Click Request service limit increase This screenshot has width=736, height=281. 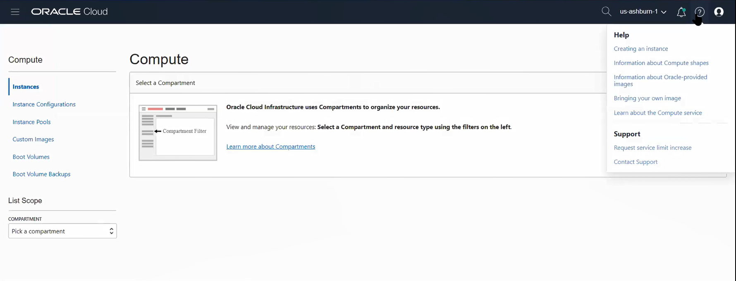(x=652, y=148)
